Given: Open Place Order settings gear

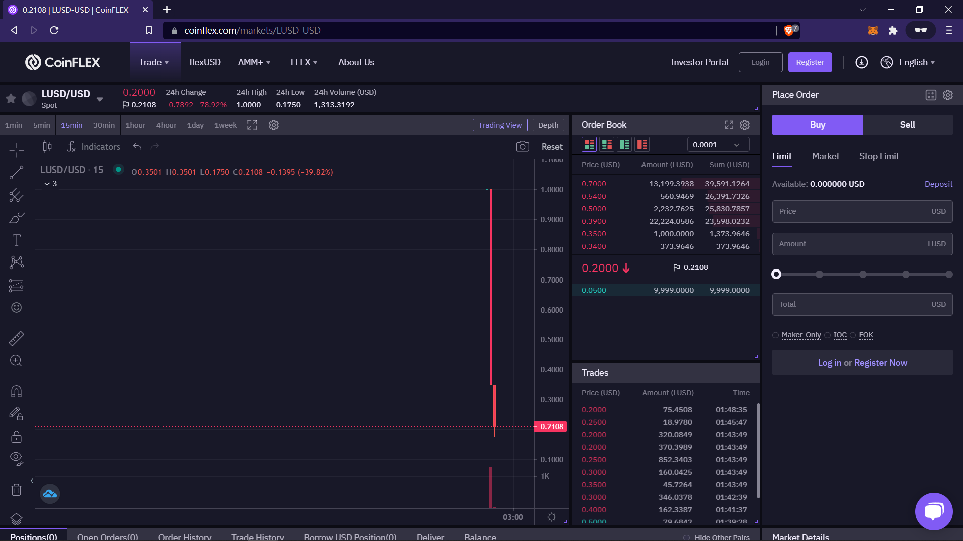Looking at the screenshot, I should pos(948,95).
